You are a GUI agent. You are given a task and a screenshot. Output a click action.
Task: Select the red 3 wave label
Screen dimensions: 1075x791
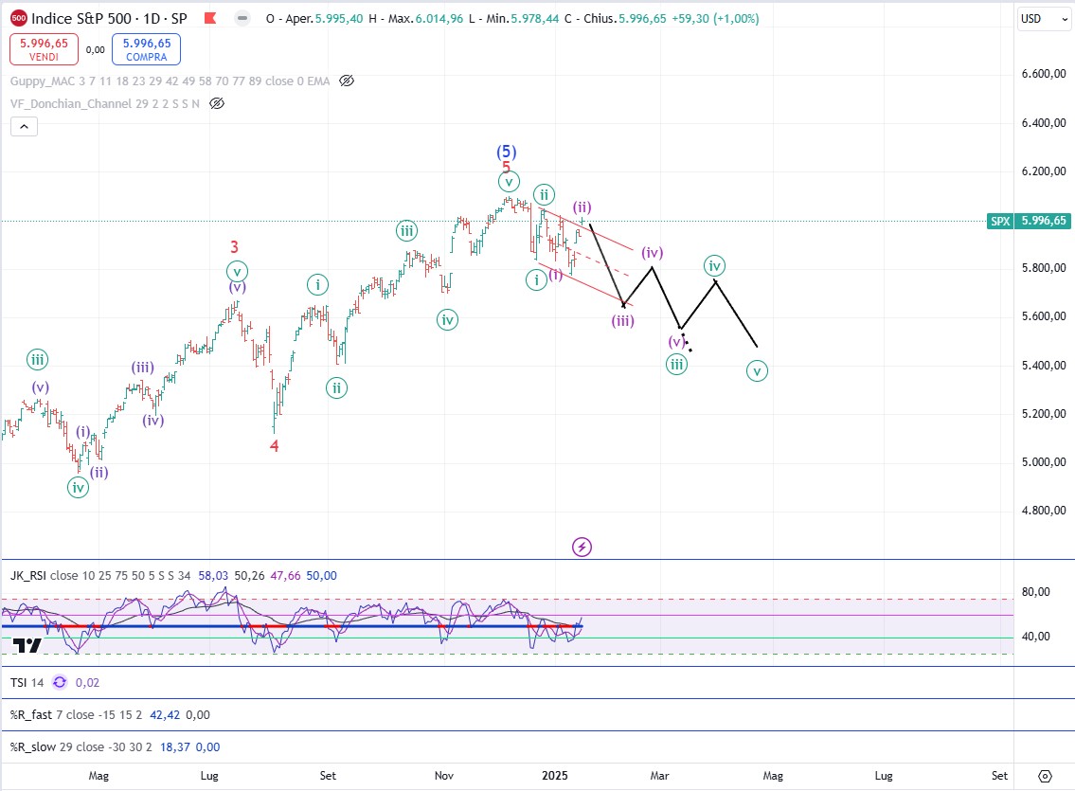click(235, 246)
